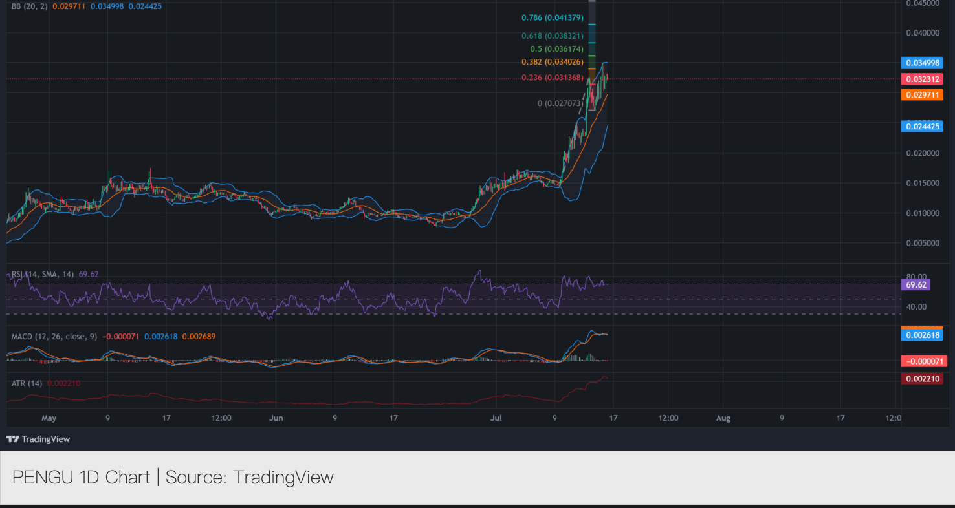This screenshot has height=508, width=955.
Task: Click the 0.786 (0.041379) Fibonacci level label
Action: (553, 17)
